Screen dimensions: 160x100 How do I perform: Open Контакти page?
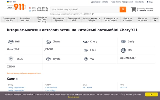coord(140,2)
